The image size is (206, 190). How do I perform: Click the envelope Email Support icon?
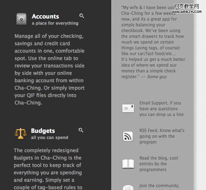click(x=128, y=108)
